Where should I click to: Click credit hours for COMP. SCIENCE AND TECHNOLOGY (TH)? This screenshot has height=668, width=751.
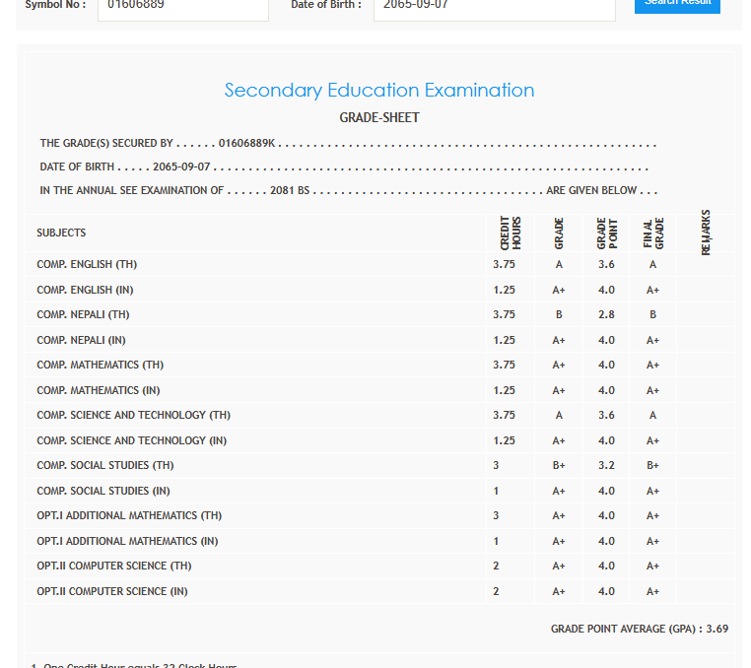tap(504, 416)
